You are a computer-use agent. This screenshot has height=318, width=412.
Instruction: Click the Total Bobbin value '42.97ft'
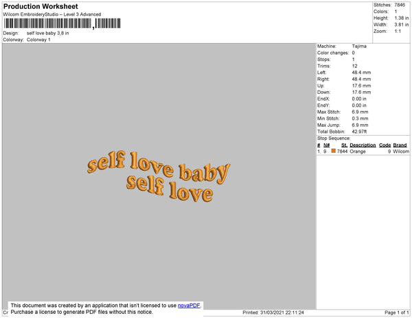tap(359, 132)
